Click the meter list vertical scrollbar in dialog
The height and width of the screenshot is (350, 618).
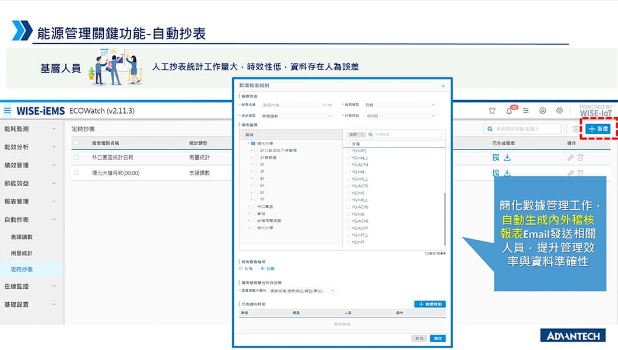(x=445, y=219)
